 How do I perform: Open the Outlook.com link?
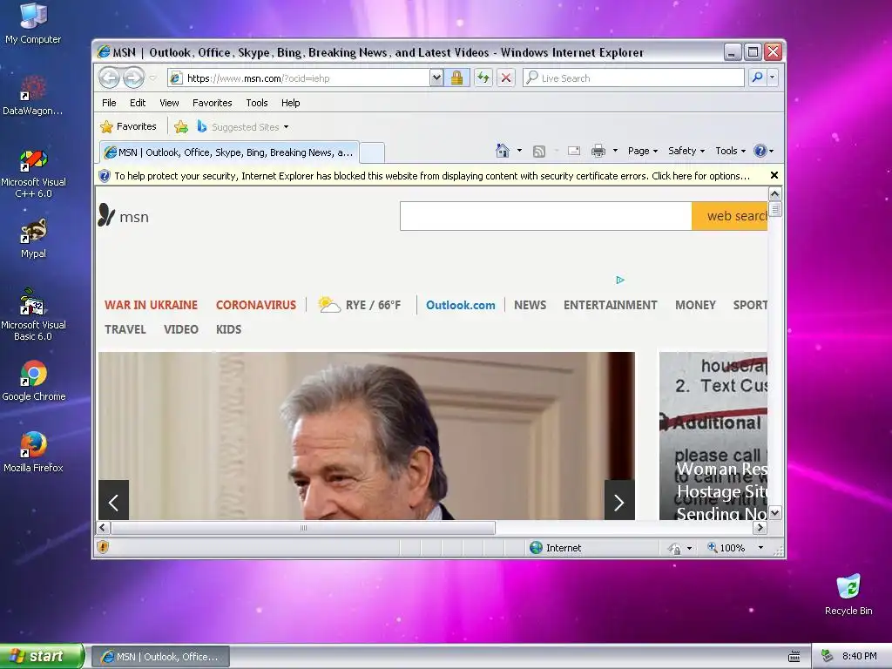coord(461,305)
